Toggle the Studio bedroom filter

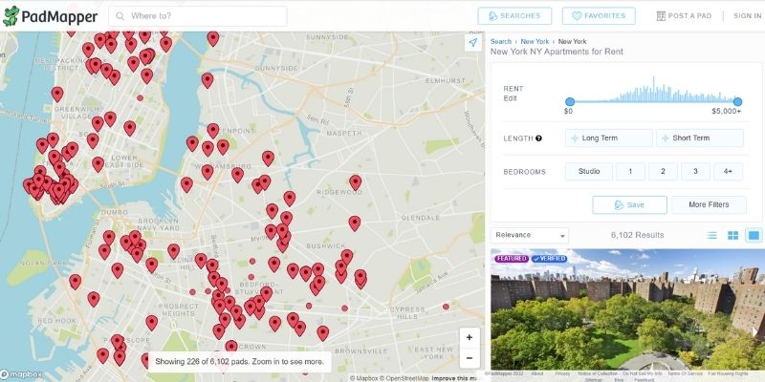tap(588, 172)
